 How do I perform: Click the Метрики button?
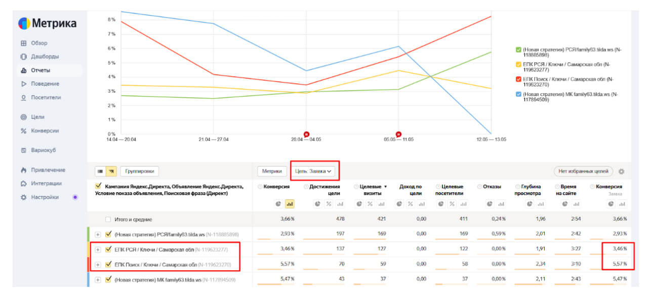click(x=272, y=171)
